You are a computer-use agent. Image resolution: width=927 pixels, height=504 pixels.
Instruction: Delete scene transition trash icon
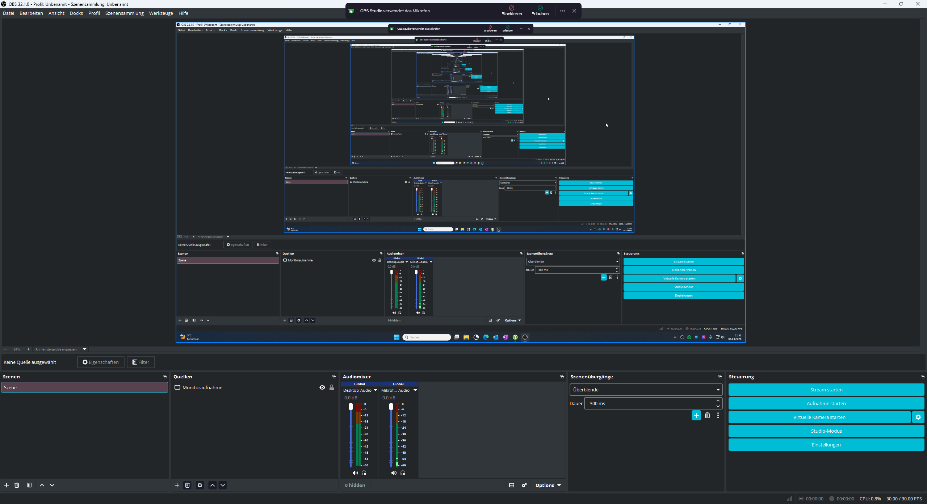click(x=707, y=415)
